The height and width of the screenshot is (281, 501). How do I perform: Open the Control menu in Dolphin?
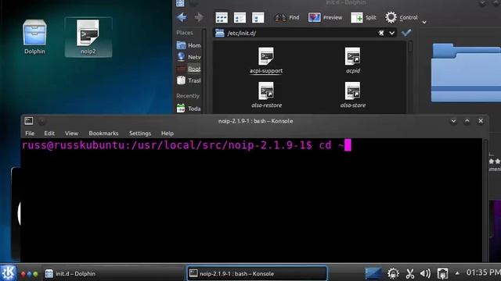tap(401, 17)
